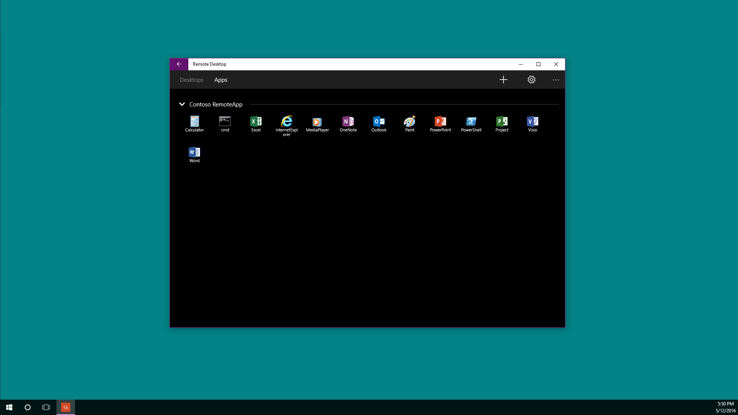Viewport: 738px width, 415px height.
Task: Open OneNote remote app
Action: 348,123
